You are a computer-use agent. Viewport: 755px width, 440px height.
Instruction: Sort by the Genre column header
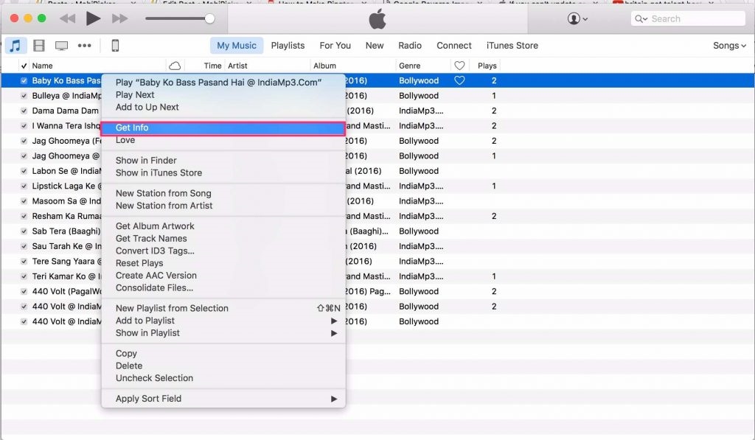pyautogui.click(x=409, y=66)
